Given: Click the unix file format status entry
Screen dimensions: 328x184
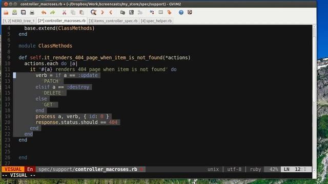Looking at the screenshot, I should [x=213, y=169].
